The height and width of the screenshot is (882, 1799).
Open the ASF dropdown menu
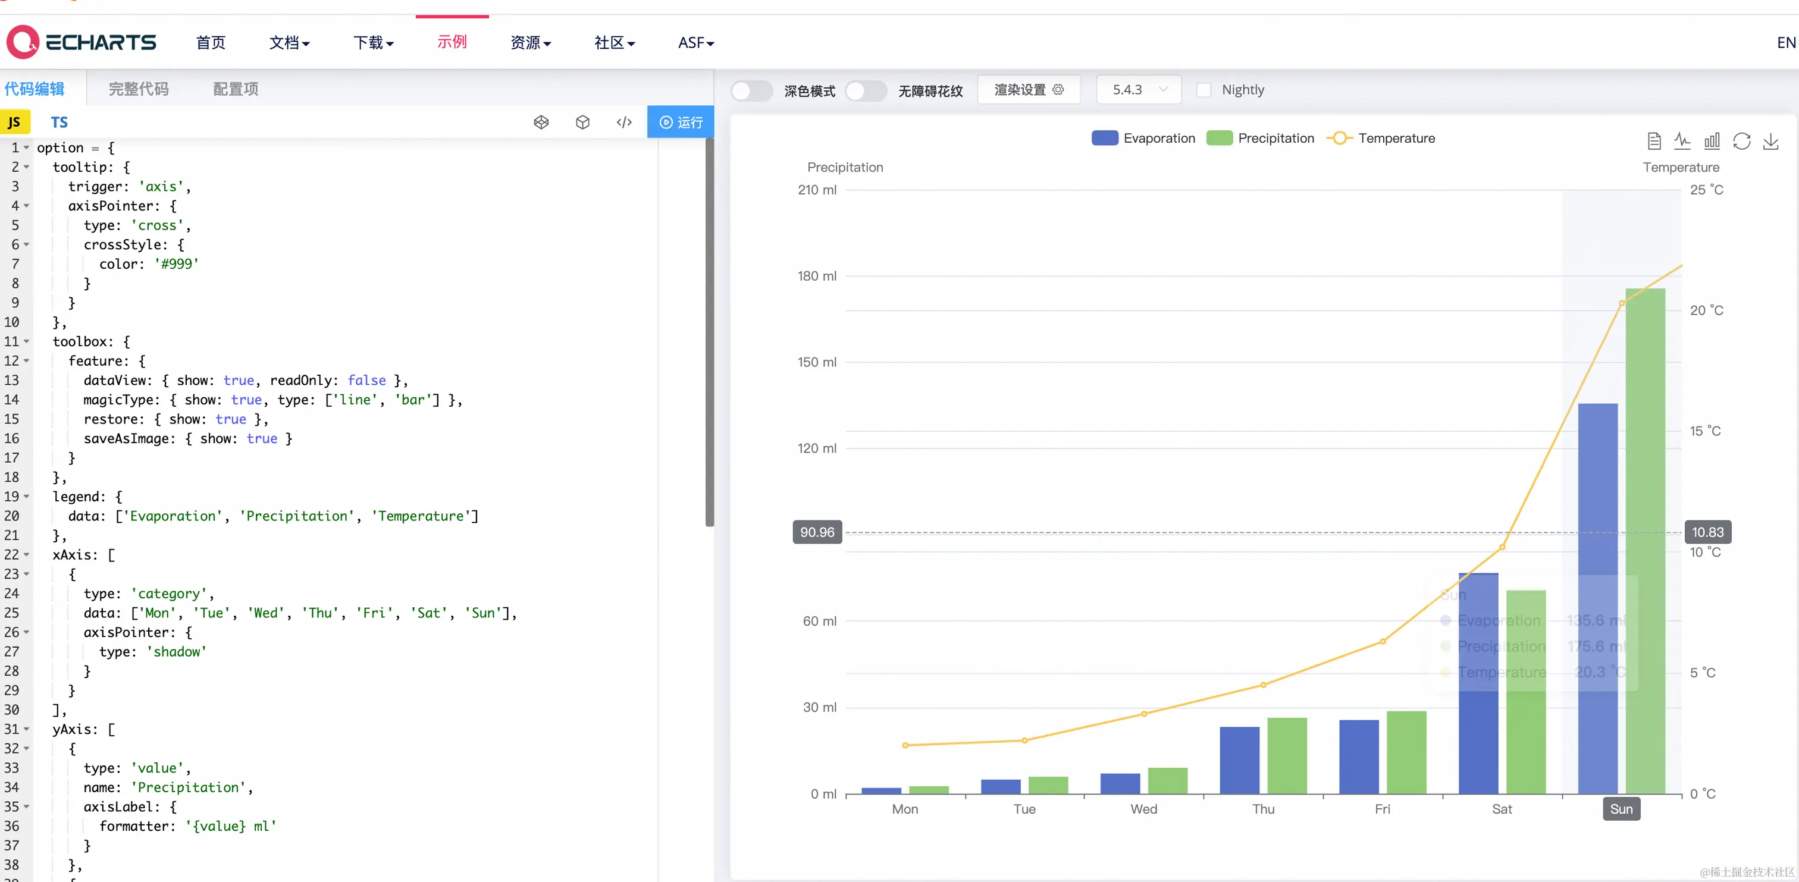click(x=695, y=43)
